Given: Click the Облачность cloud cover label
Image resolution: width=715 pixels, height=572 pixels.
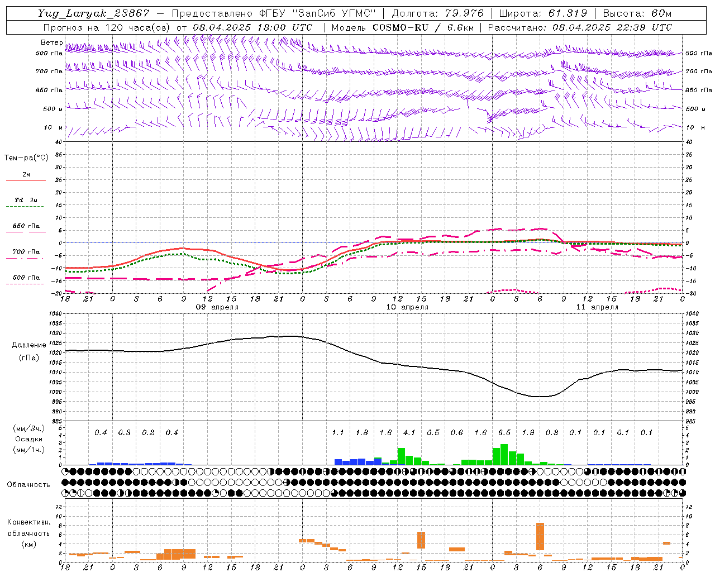Looking at the screenshot, I should pyautogui.click(x=28, y=485).
